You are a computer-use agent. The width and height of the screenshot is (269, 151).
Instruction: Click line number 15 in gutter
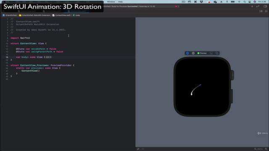[x=7, y=57]
